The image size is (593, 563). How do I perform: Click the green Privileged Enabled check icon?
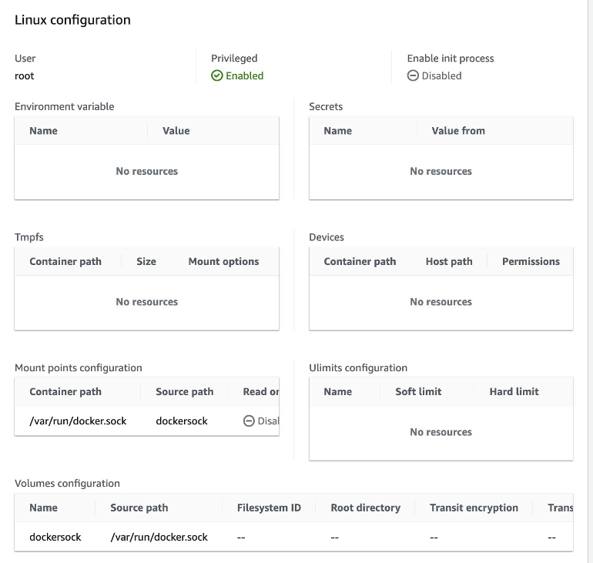217,76
